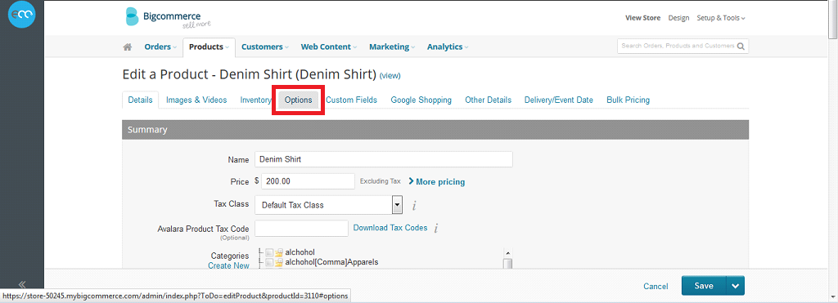Check the alchohol[Comma]Apparels category checkbox

click(268, 262)
